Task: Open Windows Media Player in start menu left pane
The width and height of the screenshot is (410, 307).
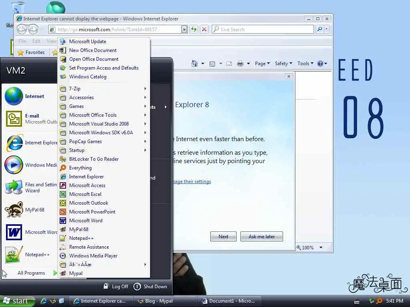Action: [x=30, y=165]
